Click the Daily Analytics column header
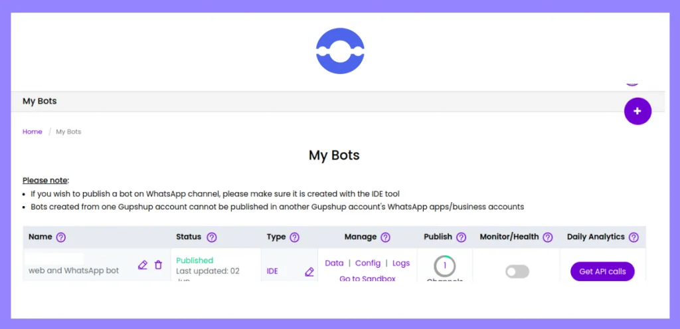Image resolution: width=680 pixels, height=329 pixels. tap(596, 237)
